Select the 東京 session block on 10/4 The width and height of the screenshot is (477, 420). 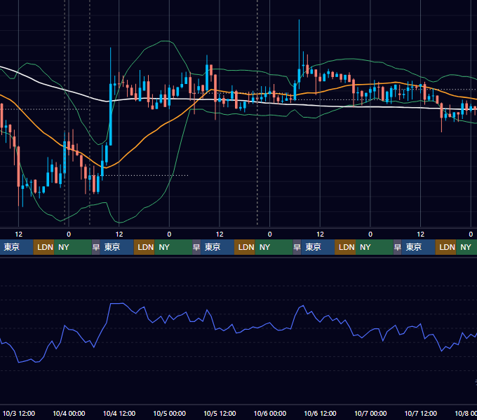(x=117, y=247)
